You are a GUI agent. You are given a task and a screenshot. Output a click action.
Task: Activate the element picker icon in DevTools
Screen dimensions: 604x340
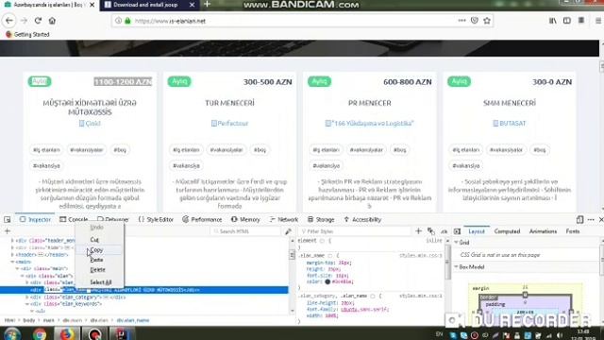coord(8,219)
